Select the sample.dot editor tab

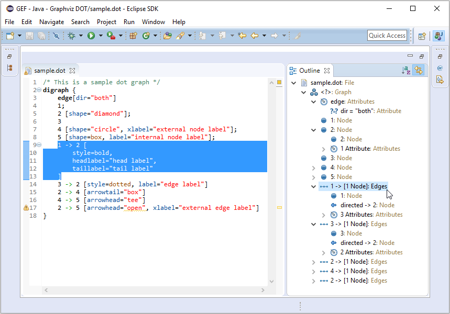tap(50, 71)
